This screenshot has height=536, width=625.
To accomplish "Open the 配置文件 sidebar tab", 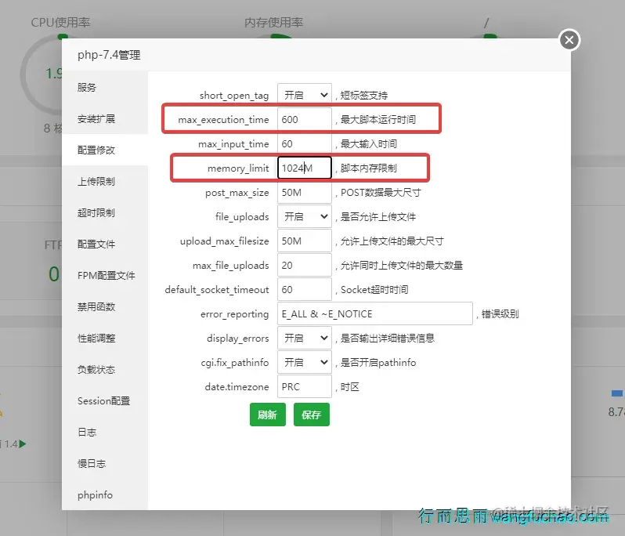I will click(x=105, y=244).
